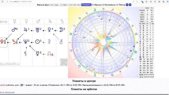Bookmark this page with star icon
The height and width of the screenshot is (95, 169).
pos(137,2)
